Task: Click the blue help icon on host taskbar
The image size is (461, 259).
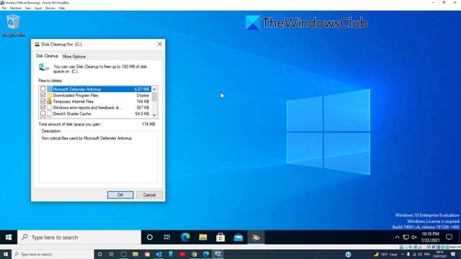Action: [x=349, y=254]
